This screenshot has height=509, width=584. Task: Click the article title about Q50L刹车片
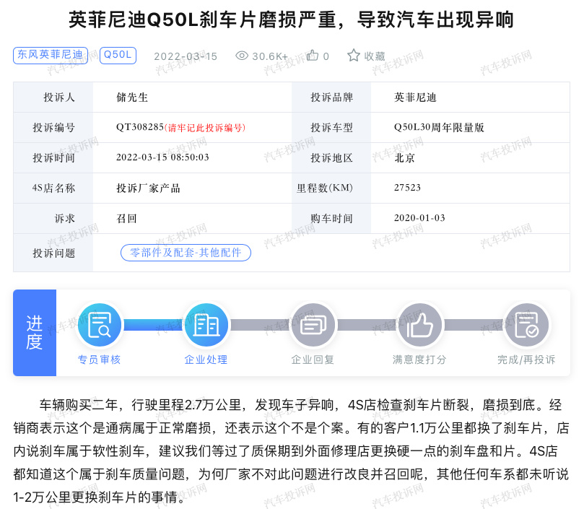pyautogui.click(x=291, y=19)
